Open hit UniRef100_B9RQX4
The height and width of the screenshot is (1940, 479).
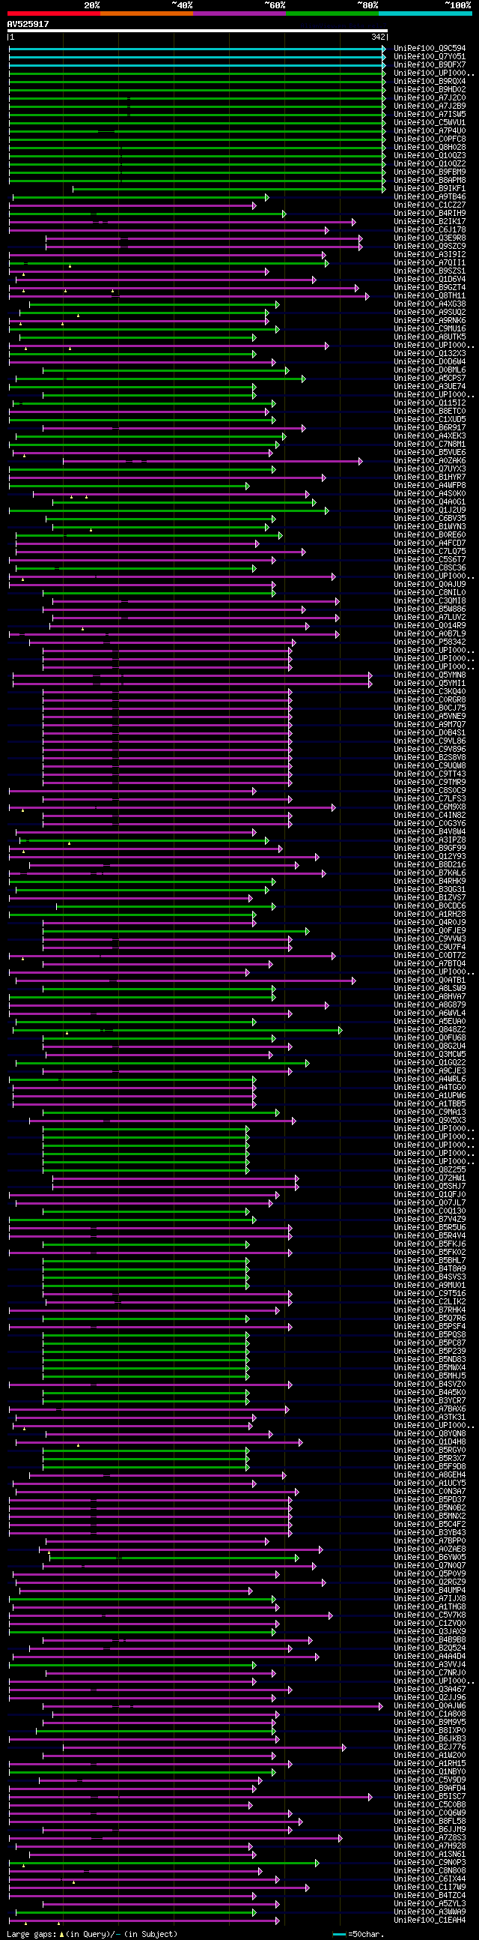pyautogui.click(x=430, y=82)
